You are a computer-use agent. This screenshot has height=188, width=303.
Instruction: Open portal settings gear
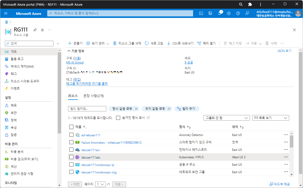point(229,13)
